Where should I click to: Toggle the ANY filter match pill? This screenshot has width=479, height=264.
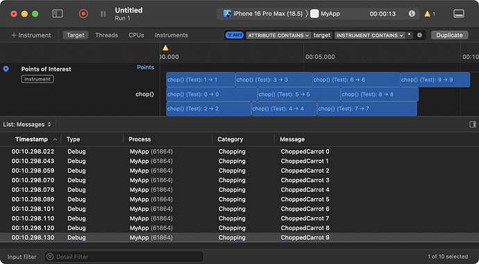[235, 35]
